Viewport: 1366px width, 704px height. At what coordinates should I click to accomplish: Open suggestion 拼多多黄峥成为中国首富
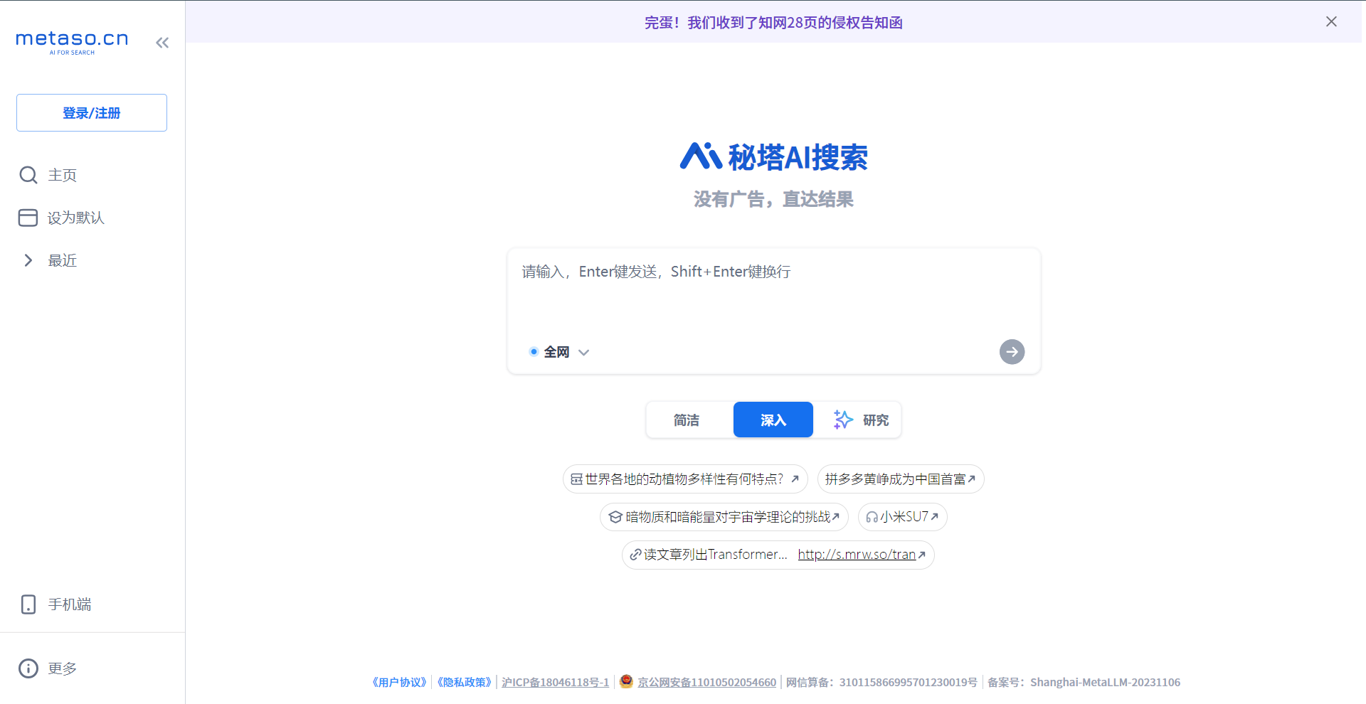click(x=901, y=479)
